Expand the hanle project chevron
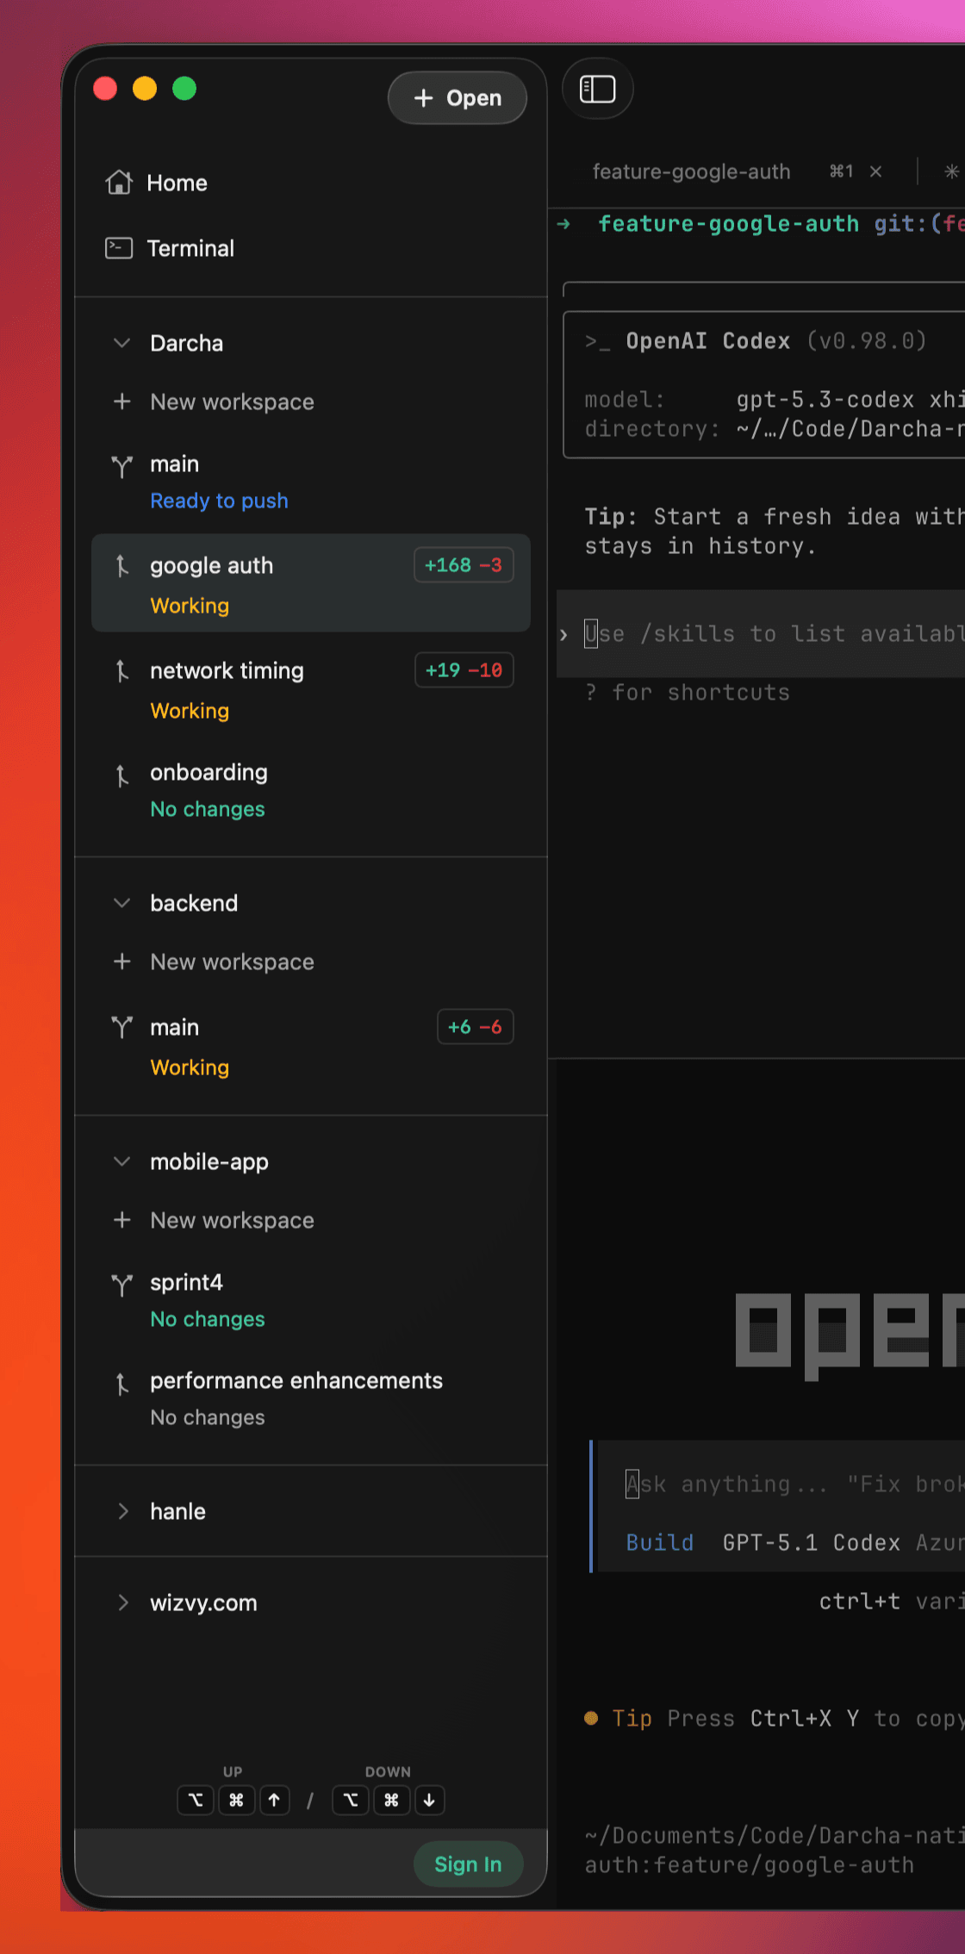 coord(122,1511)
